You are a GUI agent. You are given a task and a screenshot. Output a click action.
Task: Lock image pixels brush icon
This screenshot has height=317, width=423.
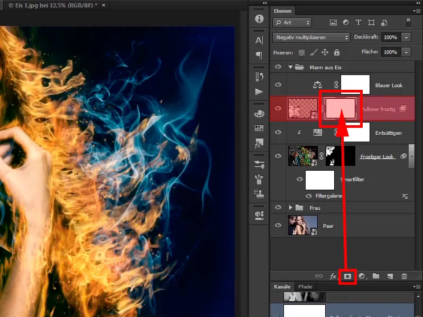[x=313, y=52]
